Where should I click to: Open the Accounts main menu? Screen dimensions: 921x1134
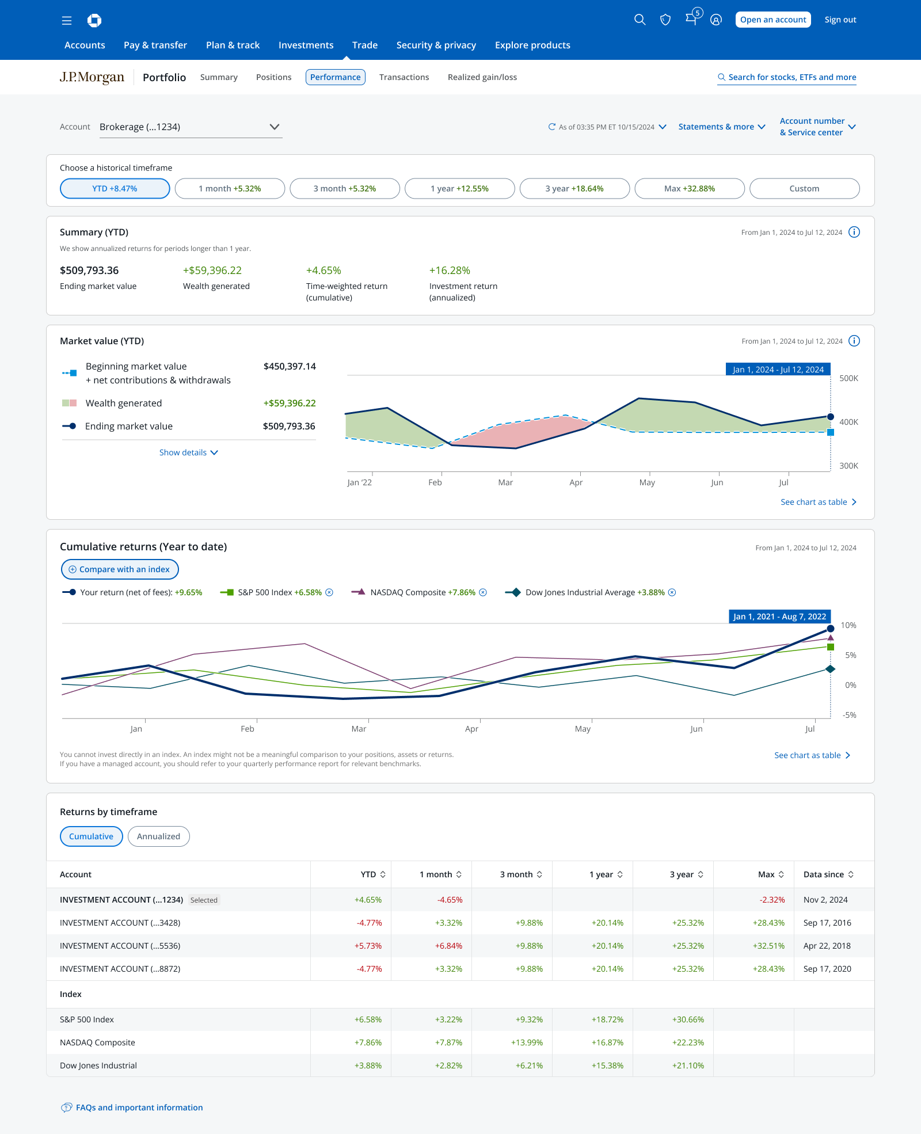point(85,45)
